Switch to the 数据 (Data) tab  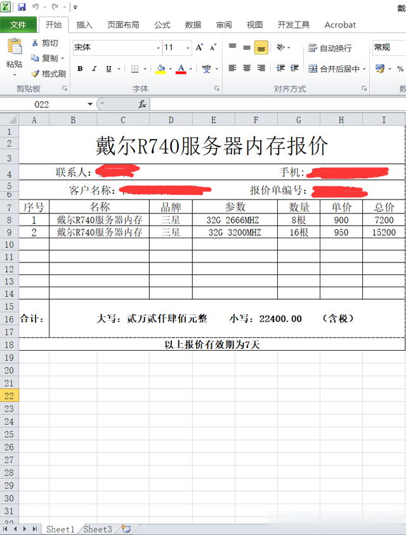point(193,25)
